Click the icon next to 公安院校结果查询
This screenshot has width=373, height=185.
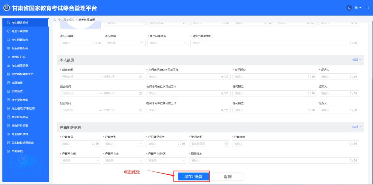pos(8,143)
